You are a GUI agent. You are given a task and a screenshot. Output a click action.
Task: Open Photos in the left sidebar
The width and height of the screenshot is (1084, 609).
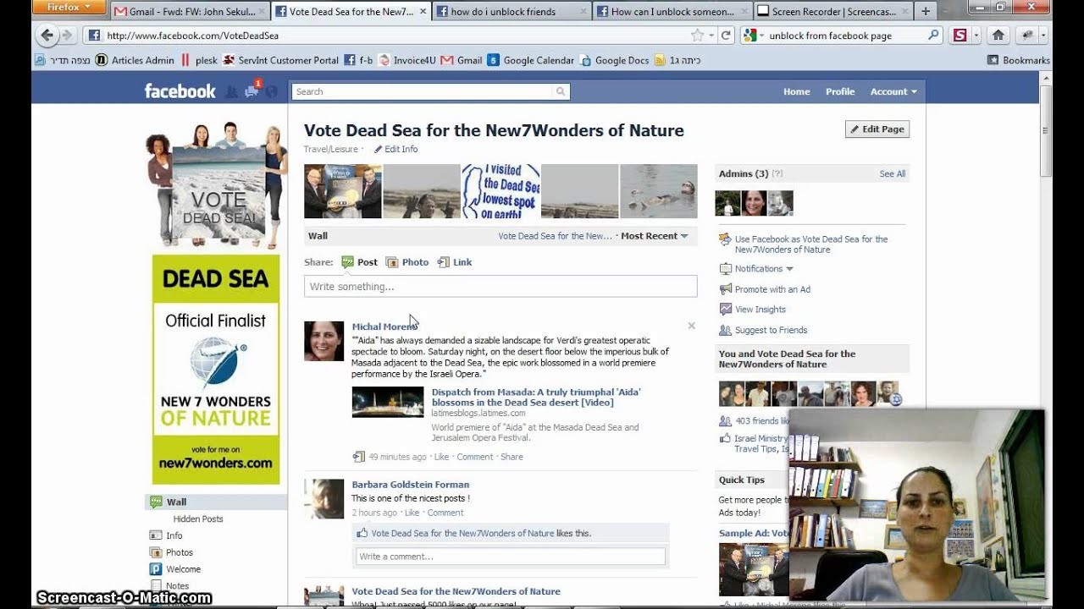pos(179,552)
